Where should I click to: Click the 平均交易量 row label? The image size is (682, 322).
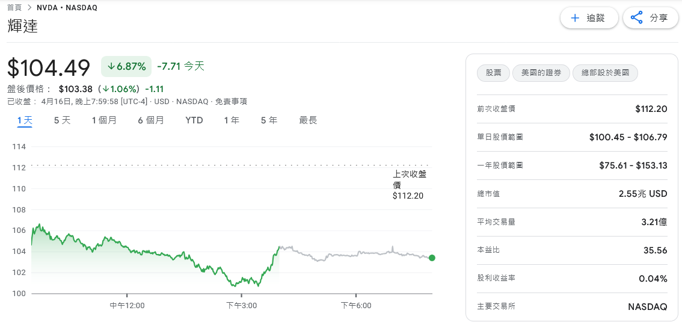496,222
